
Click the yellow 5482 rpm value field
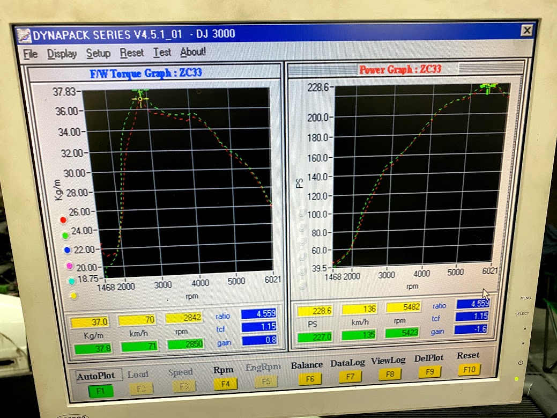[x=403, y=307]
